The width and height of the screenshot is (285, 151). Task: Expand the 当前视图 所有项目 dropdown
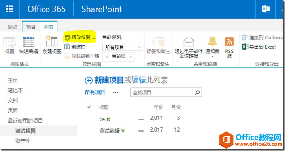[x=139, y=47]
